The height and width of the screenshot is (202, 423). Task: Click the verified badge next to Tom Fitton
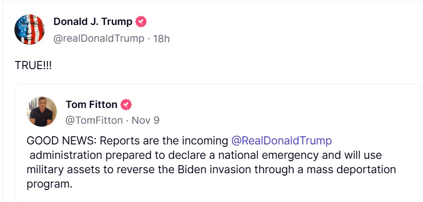[x=126, y=104]
